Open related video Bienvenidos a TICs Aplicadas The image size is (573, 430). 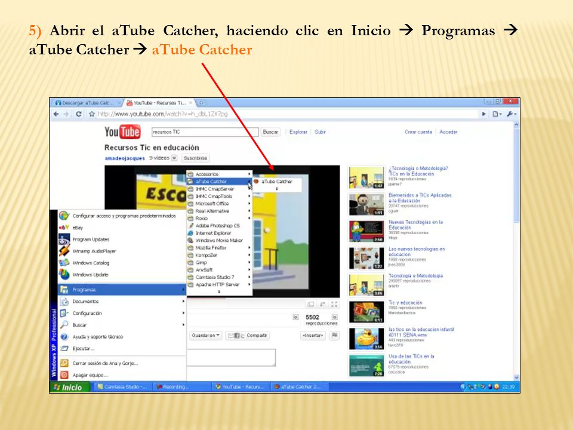click(x=420, y=198)
